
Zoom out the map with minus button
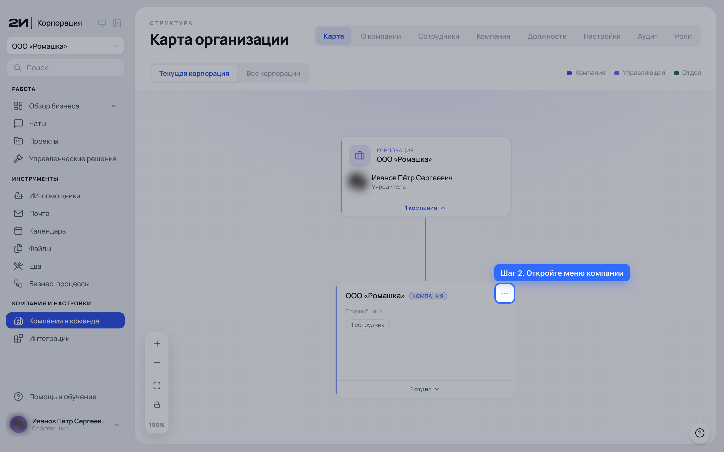tap(157, 362)
